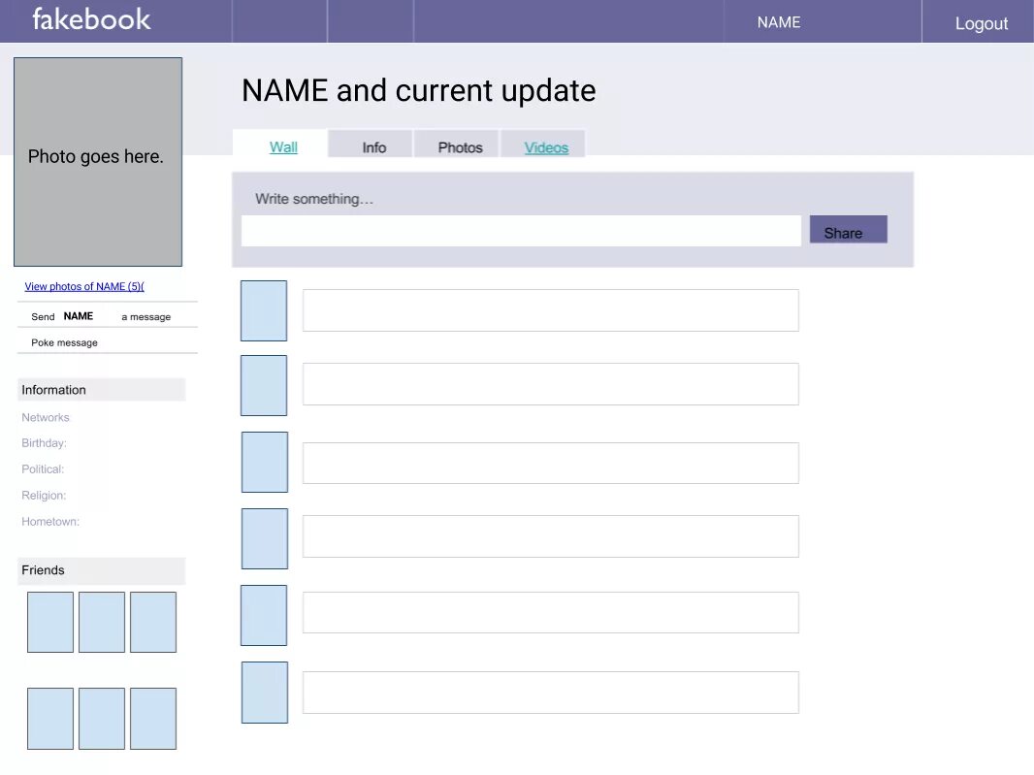This screenshot has height=775, width=1034.
Task: Open View photos of NAME link
Action: click(84, 286)
